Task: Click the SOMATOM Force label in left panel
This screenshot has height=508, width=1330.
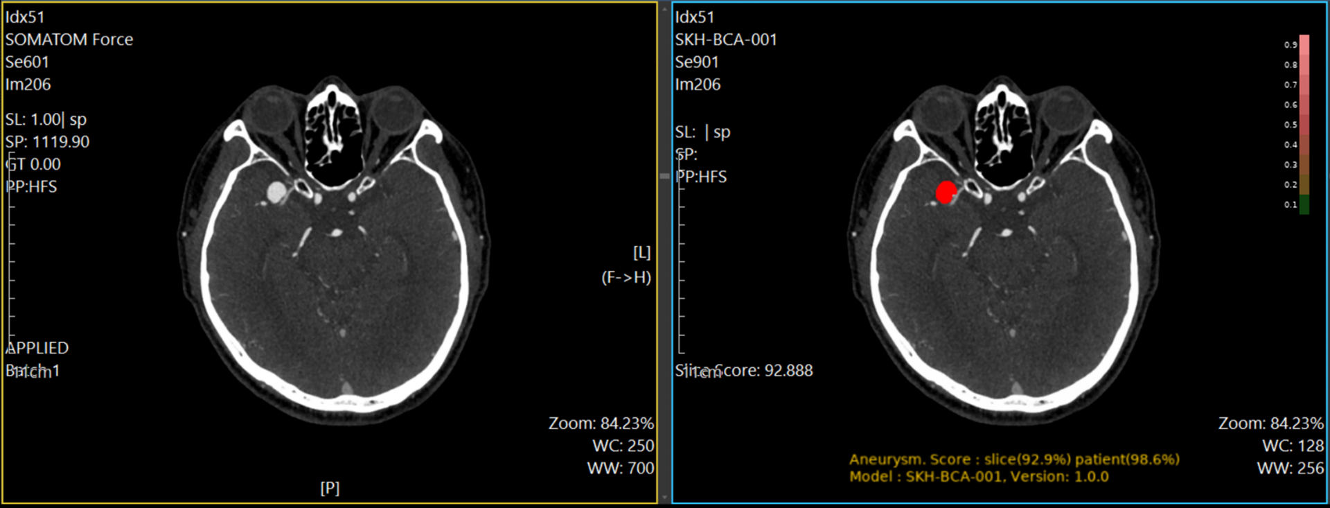Action: coord(69,40)
